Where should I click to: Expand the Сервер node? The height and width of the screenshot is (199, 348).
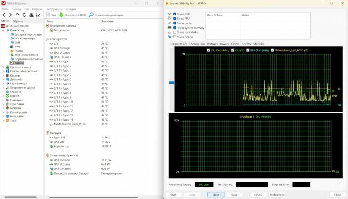3,76
